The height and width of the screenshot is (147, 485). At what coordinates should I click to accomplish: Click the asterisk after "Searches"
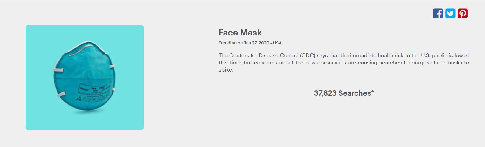coord(372,92)
